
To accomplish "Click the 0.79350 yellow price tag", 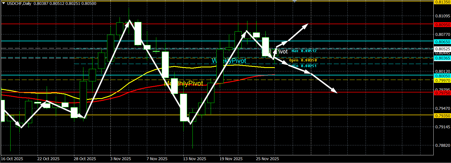I will pos(442,116).
